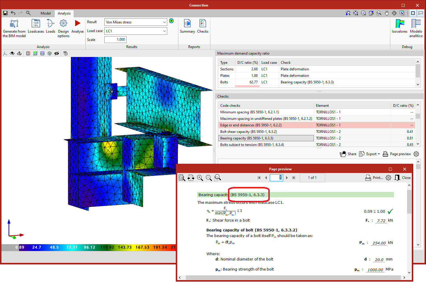Toggle the single window square button
Viewport: 426px width, 286px height.
click(x=413, y=13)
